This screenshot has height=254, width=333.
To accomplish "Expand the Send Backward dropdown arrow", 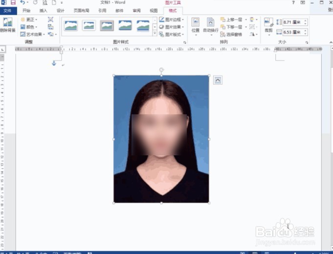I will (x=245, y=27).
